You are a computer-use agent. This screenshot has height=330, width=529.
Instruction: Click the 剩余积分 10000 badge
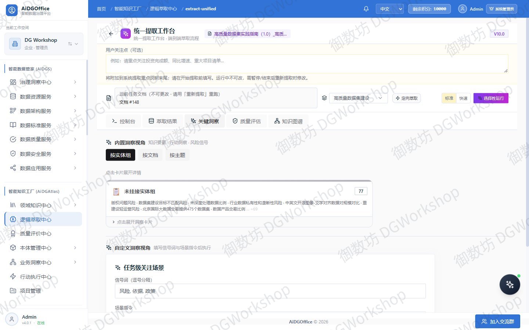pyautogui.click(x=429, y=9)
